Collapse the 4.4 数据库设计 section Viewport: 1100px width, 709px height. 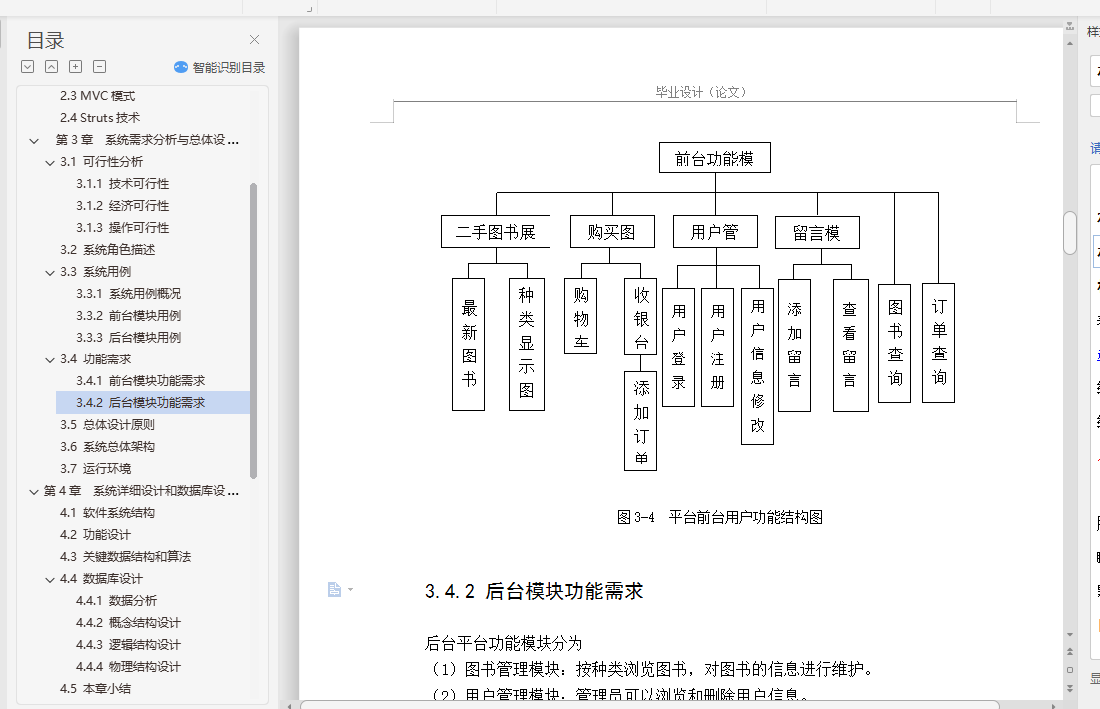[50, 579]
